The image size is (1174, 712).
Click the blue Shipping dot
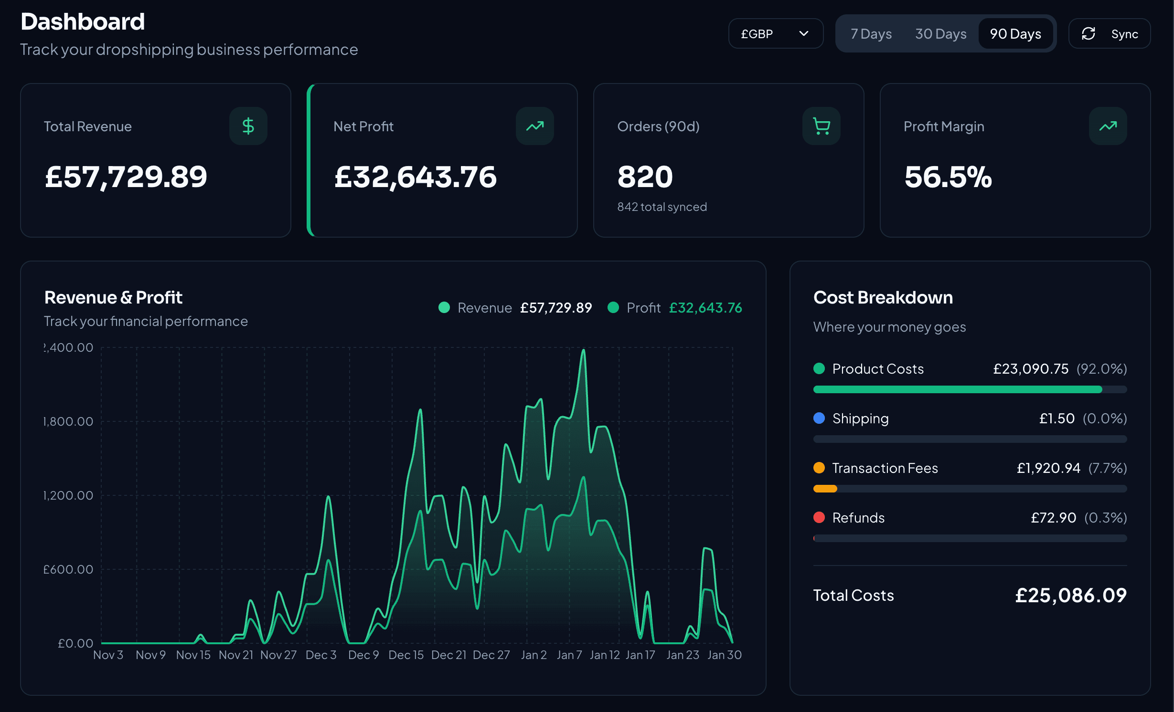pyautogui.click(x=819, y=418)
